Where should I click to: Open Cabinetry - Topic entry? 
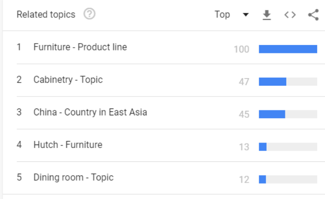point(68,80)
